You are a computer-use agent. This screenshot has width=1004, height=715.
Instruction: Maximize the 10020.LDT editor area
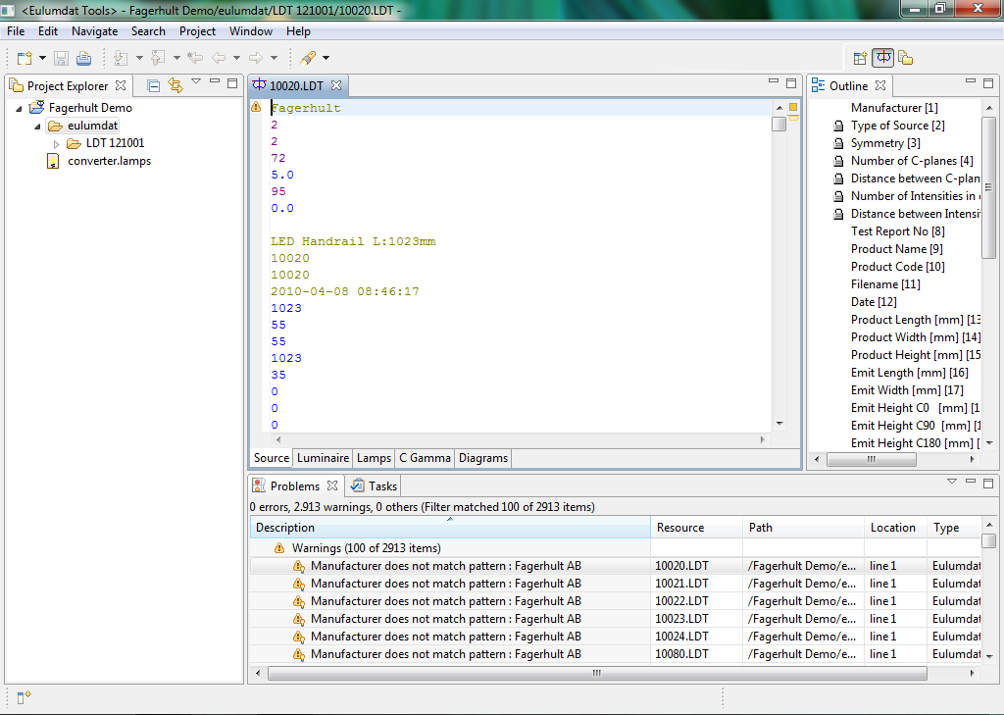(791, 82)
